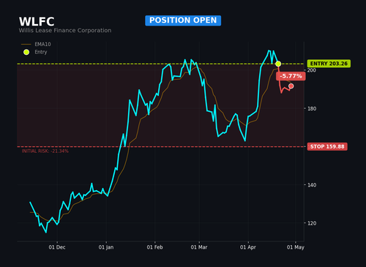Click the Willis Lease Finance Corporation subtitle
Image resolution: width=366 pixels, height=267 pixels.
pyautogui.click(x=65, y=31)
